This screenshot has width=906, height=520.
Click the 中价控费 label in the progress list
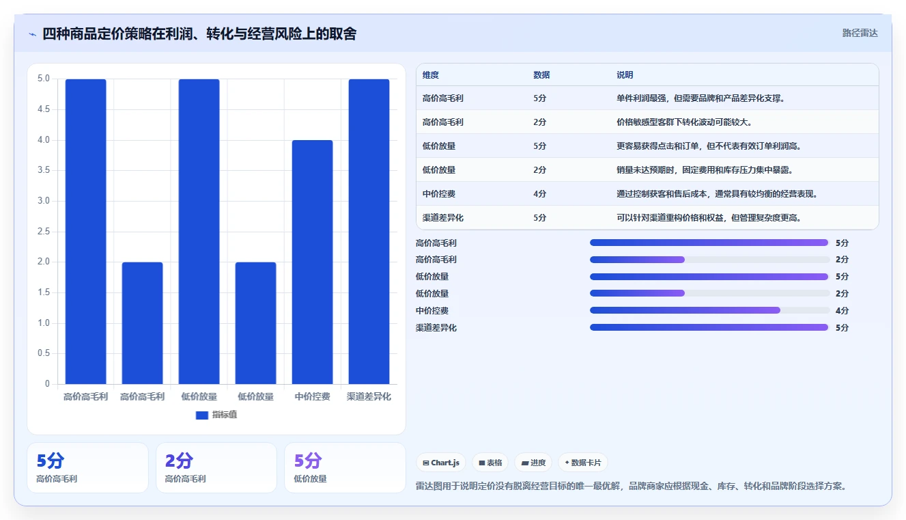432,311
